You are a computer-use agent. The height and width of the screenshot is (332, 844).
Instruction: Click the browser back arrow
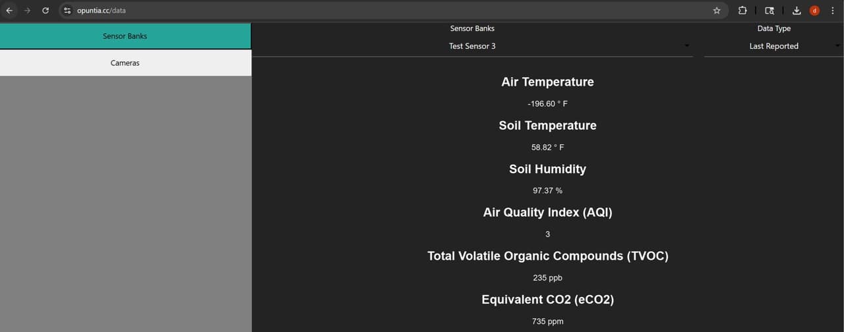tap(9, 11)
